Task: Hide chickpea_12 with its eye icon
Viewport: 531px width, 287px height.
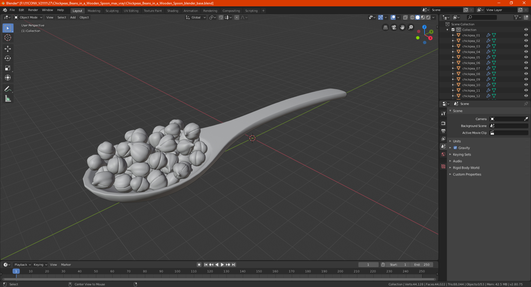Action: tap(526, 96)
